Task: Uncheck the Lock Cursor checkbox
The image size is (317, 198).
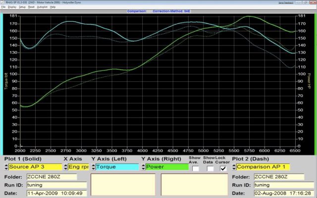Action: pos(222,168)
